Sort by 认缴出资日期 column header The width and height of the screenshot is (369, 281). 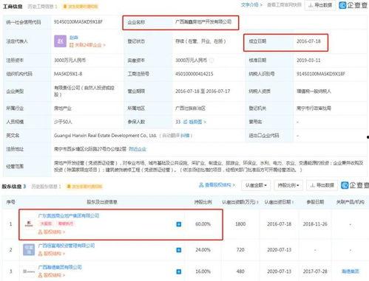pos(279,202)
